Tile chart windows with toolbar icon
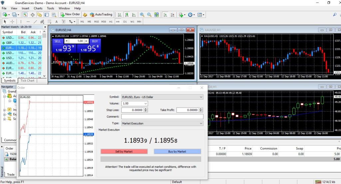The width and height of the screenshot is (341, 184). pyautogui.click(x=157, y=15)
